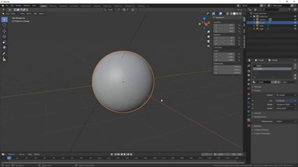Toggle the Light row eye icon
Image resolution: width=298 pixels, height=167 pixels.
pyautogui.click(x=295, y=29)
